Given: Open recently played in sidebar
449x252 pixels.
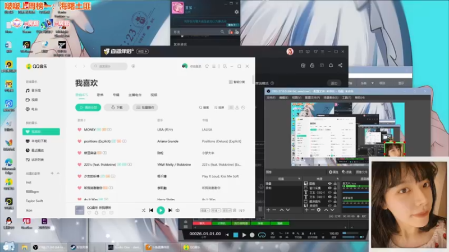Looking at the screenshot, I should point(35,150).
